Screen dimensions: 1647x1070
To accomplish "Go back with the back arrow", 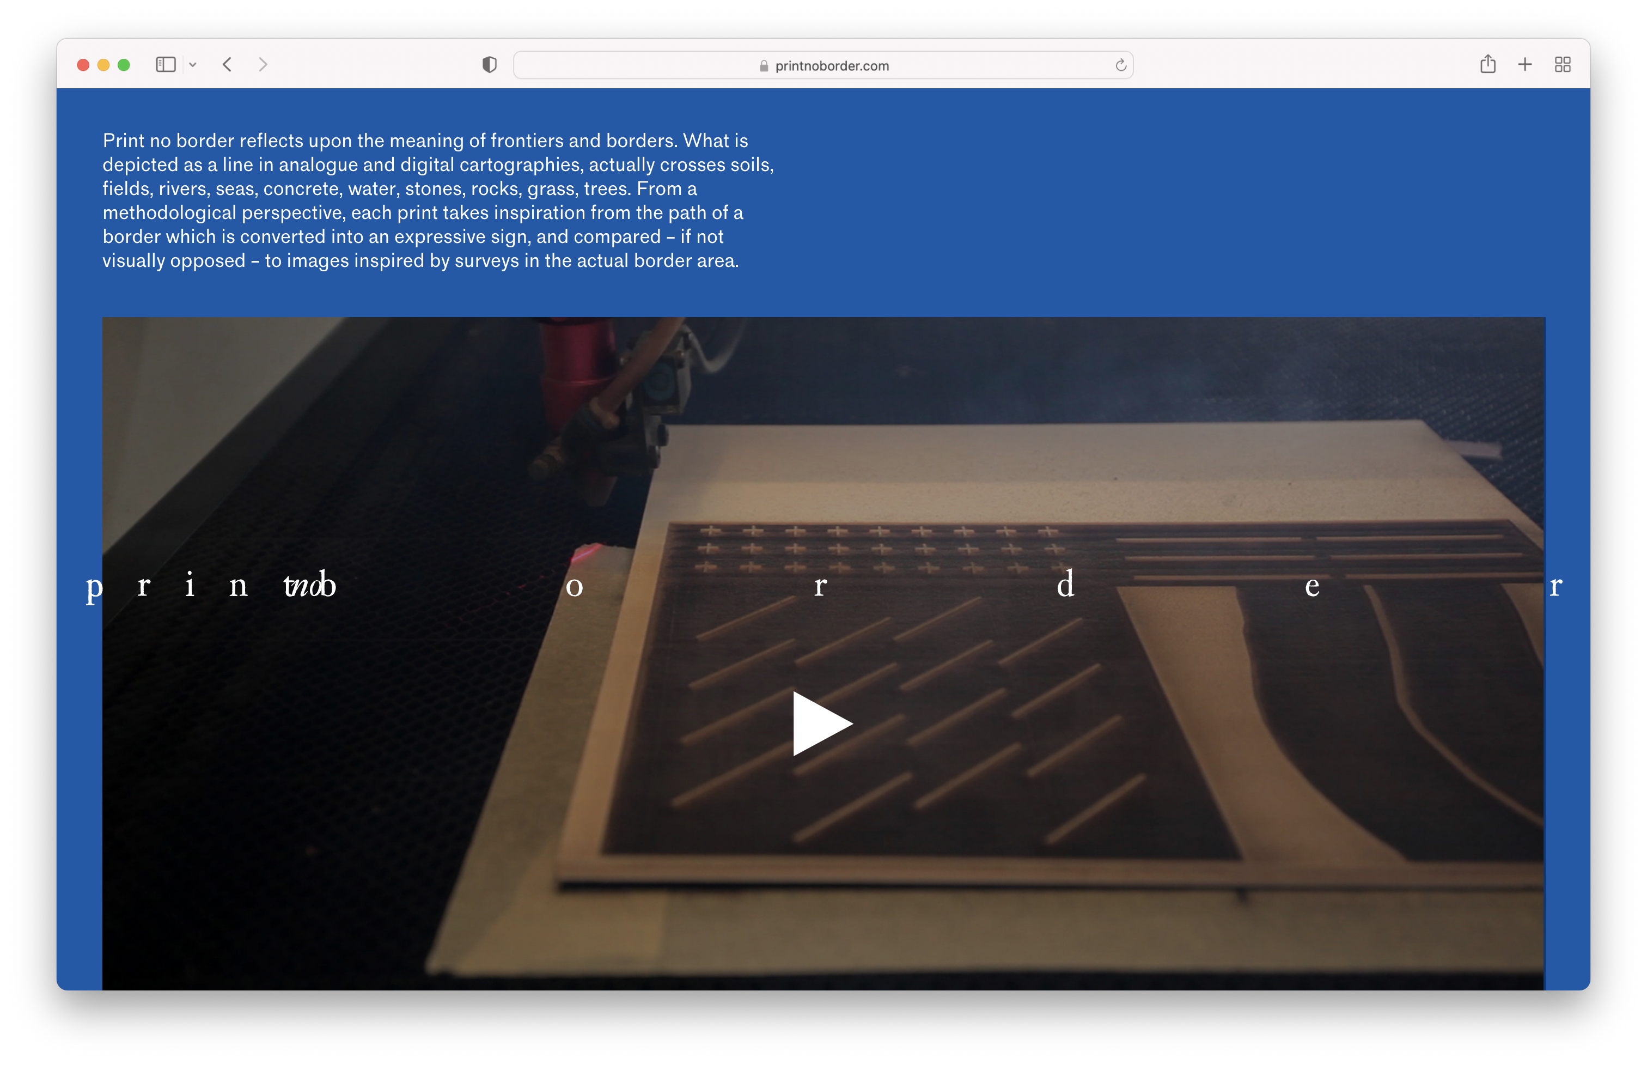I will coord(227,65).
